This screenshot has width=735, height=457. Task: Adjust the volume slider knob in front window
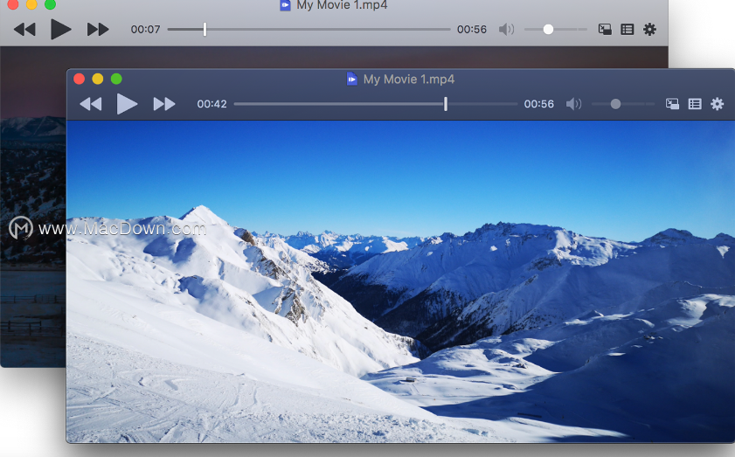pyautogui.click(x=615, y=104)
